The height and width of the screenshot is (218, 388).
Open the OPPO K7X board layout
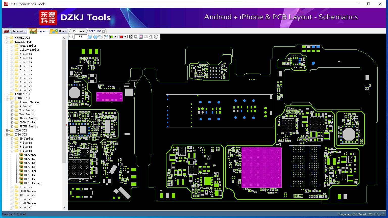click(30, 171)
